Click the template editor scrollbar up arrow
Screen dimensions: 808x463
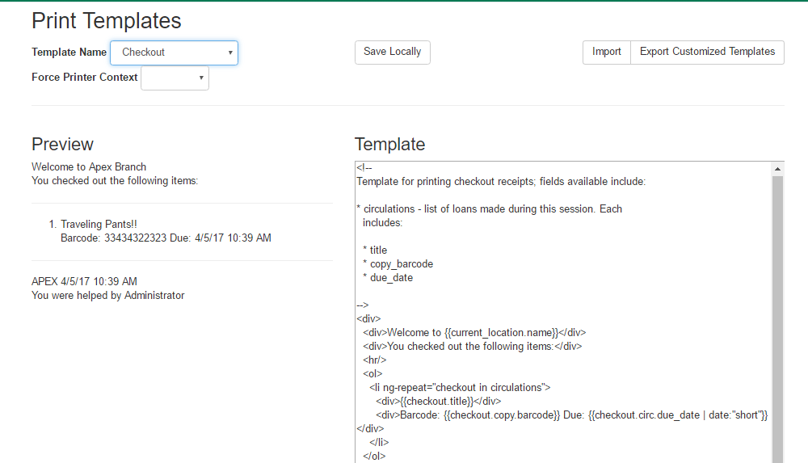pyautogui.click(x=777, y=169)
